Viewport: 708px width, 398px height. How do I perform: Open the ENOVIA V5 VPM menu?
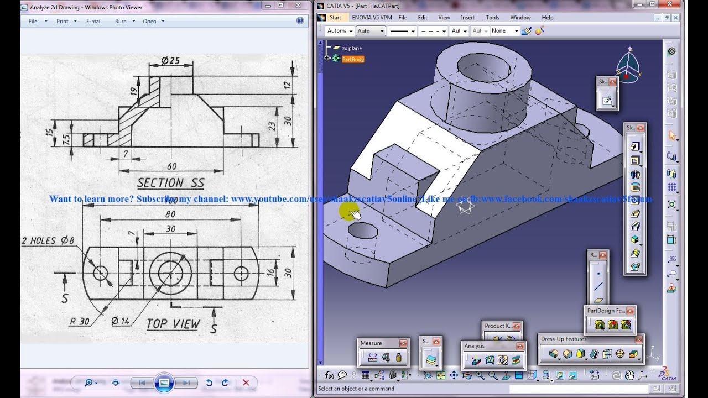(372, 18)
